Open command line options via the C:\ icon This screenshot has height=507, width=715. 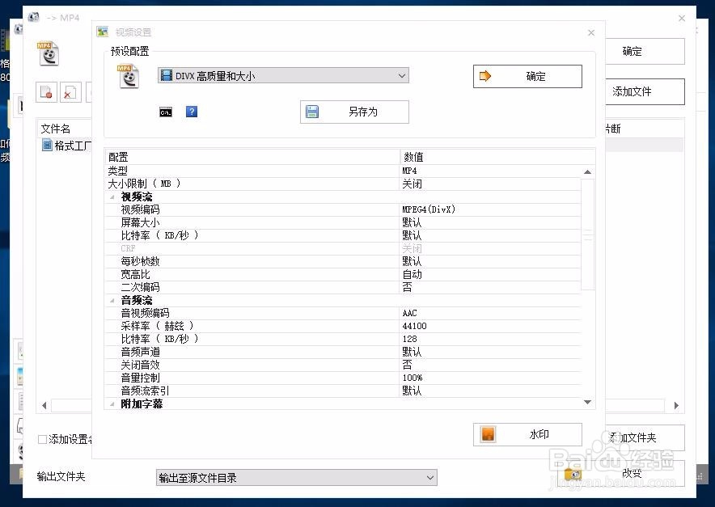click(165, 112)
